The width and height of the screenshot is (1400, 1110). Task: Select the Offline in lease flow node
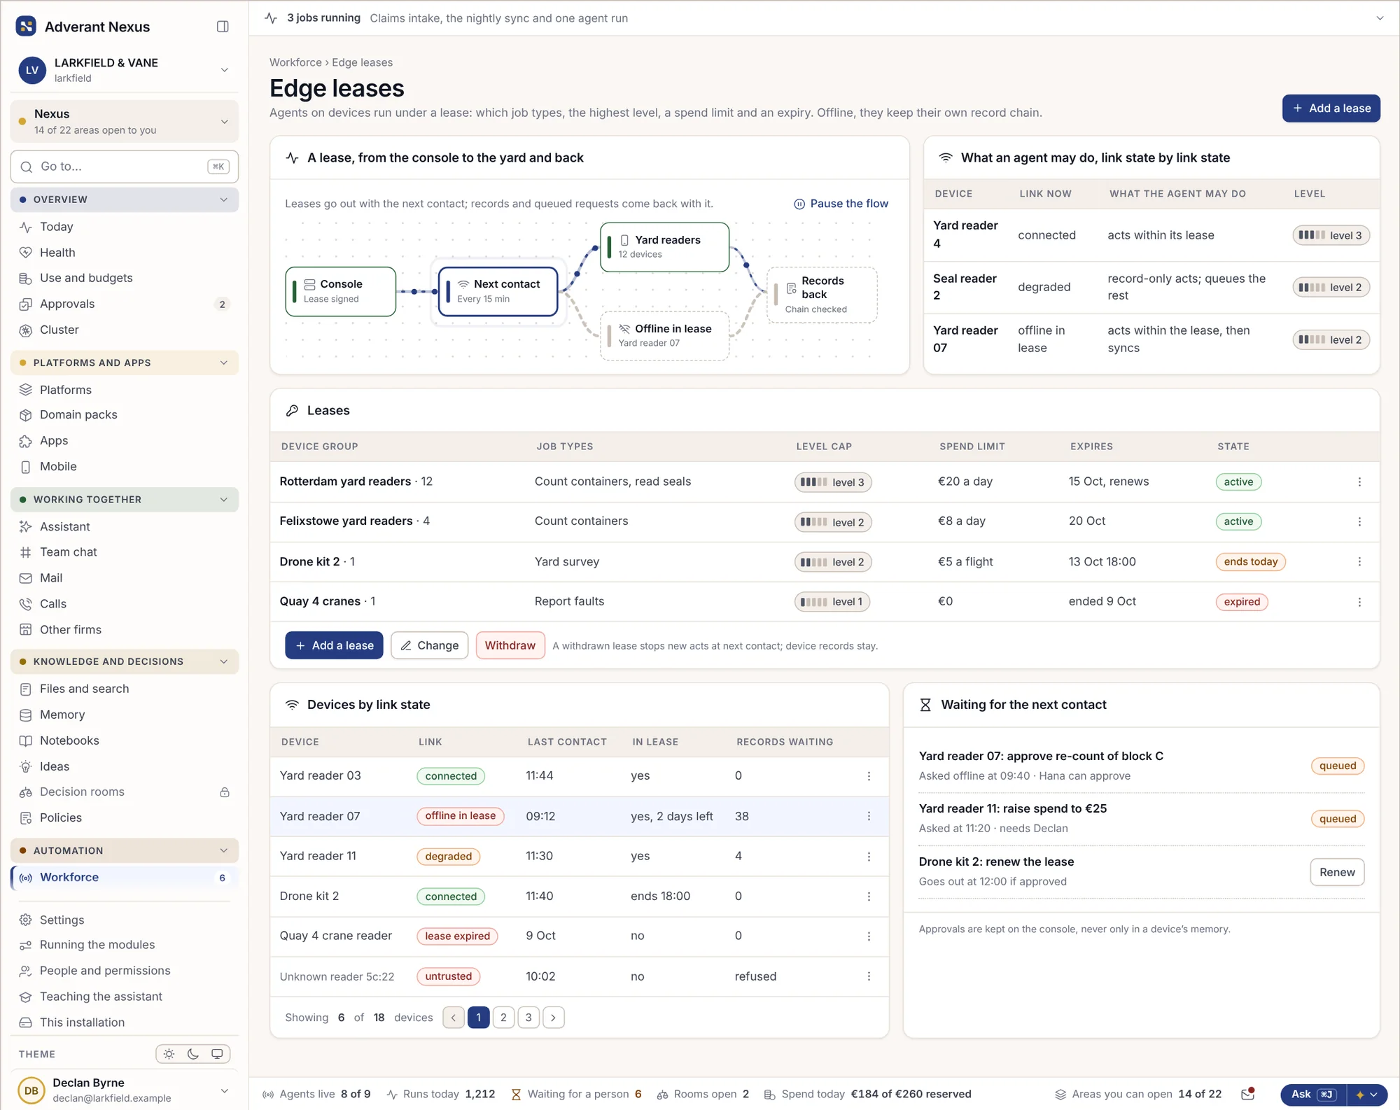664,336
